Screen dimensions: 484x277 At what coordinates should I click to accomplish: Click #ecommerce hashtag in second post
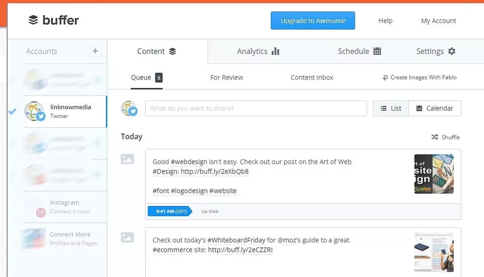[x=172, y=250]
